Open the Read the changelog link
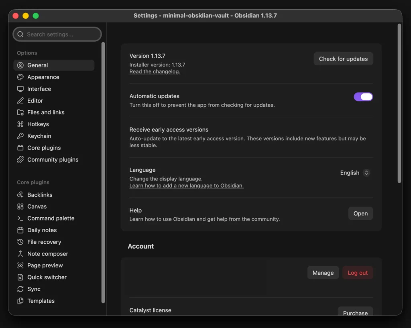Screen dimensions: 411x328 tap(155, 71)
